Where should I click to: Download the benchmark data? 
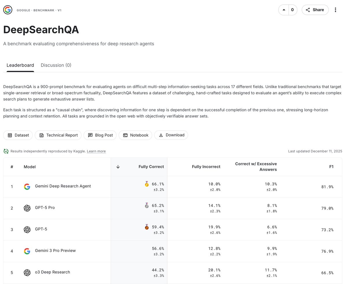point(171,135)
